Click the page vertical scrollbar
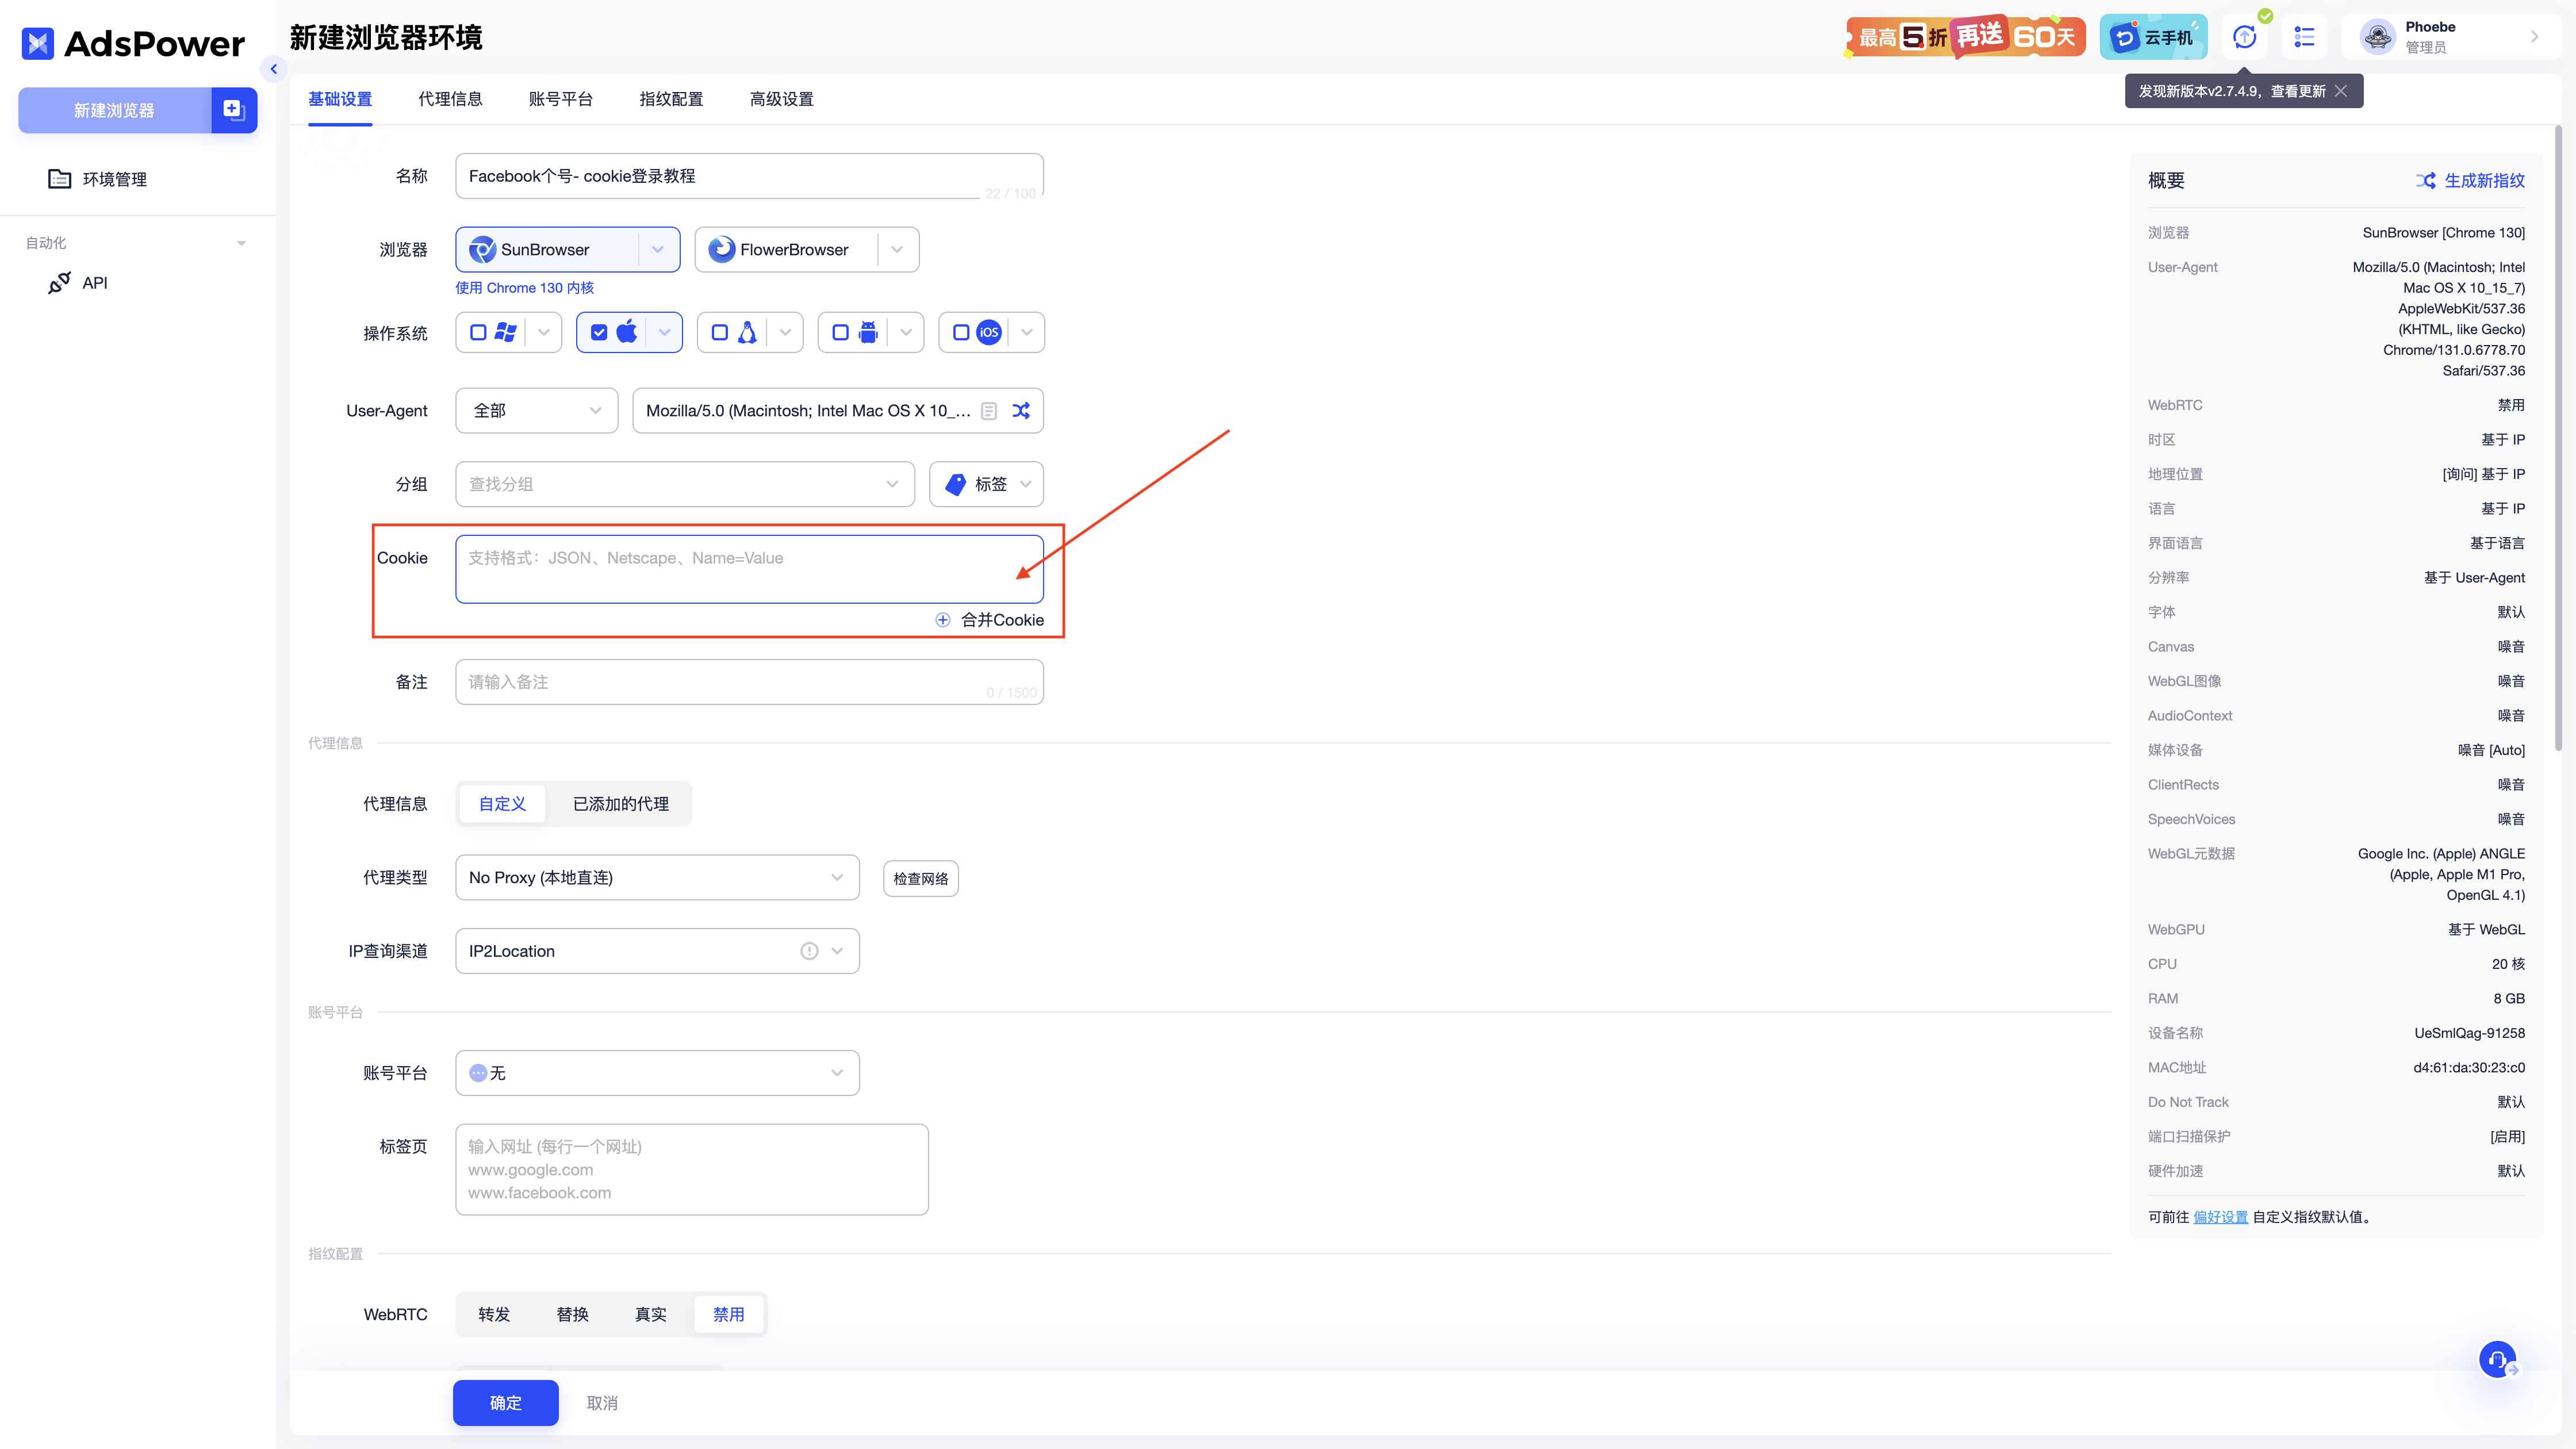2576x1449 pixels. coord(2558,438)
